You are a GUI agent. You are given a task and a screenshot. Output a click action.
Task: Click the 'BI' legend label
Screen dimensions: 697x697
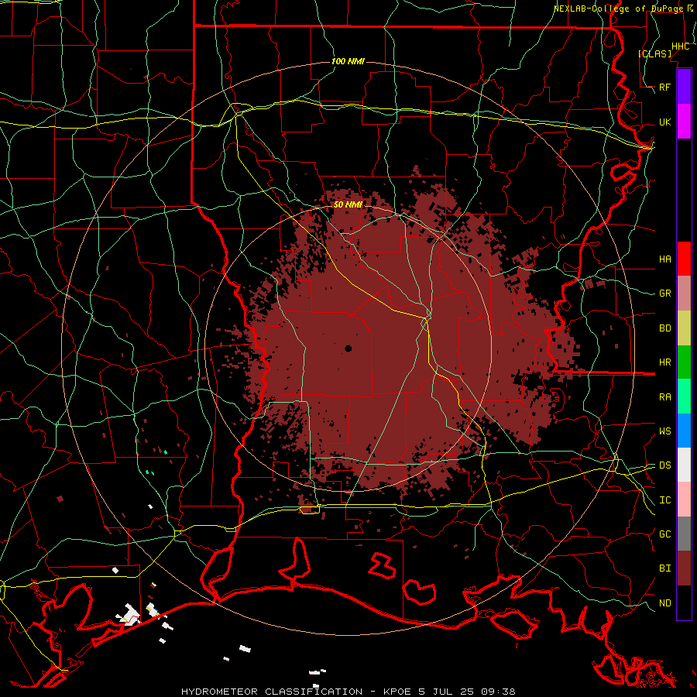click(665, 568)
